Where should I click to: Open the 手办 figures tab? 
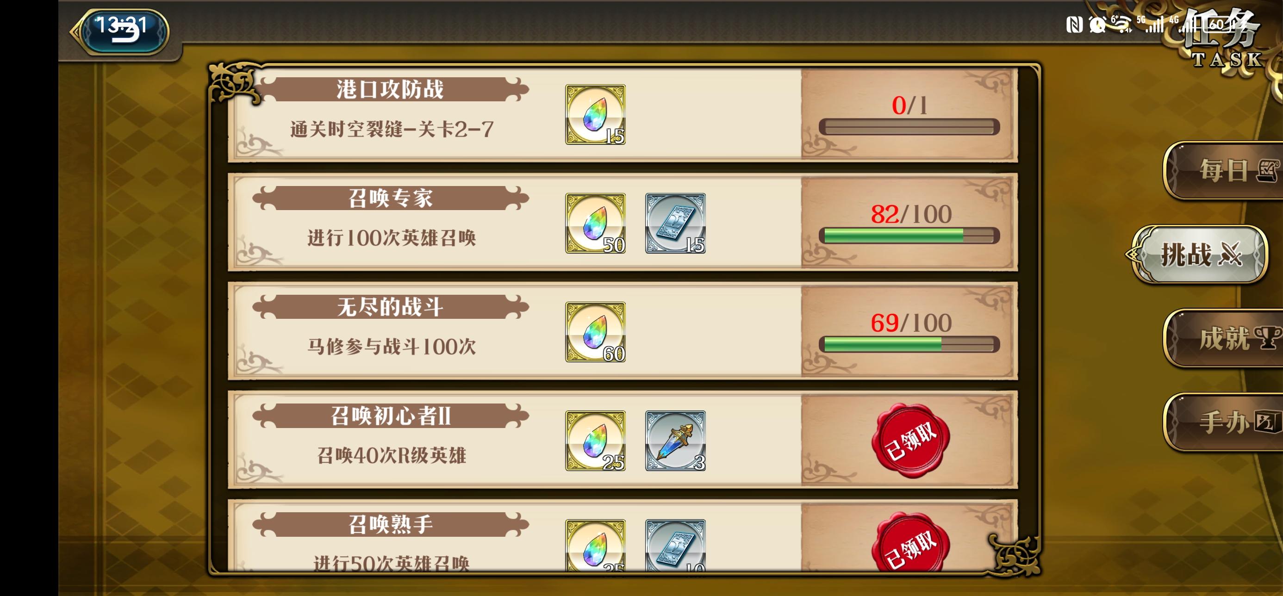pos(1224,422)
